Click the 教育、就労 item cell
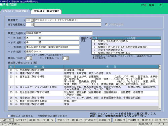Viewport: 168px width, 126px height. click(111, 101)
